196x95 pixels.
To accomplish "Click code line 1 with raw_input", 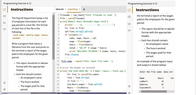I will coord(88,15).
